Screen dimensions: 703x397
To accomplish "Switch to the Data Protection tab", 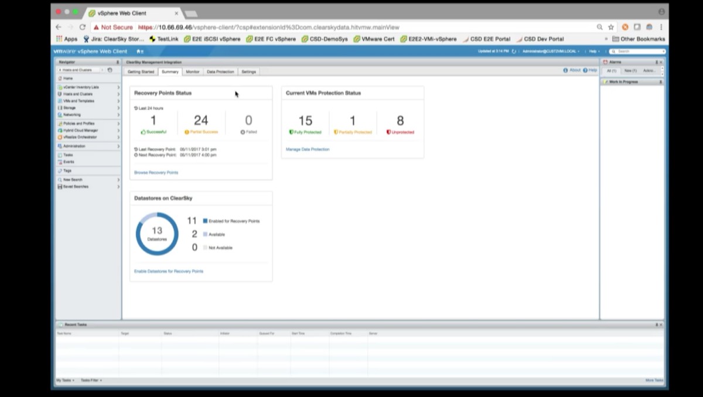I will pos(220,71).
